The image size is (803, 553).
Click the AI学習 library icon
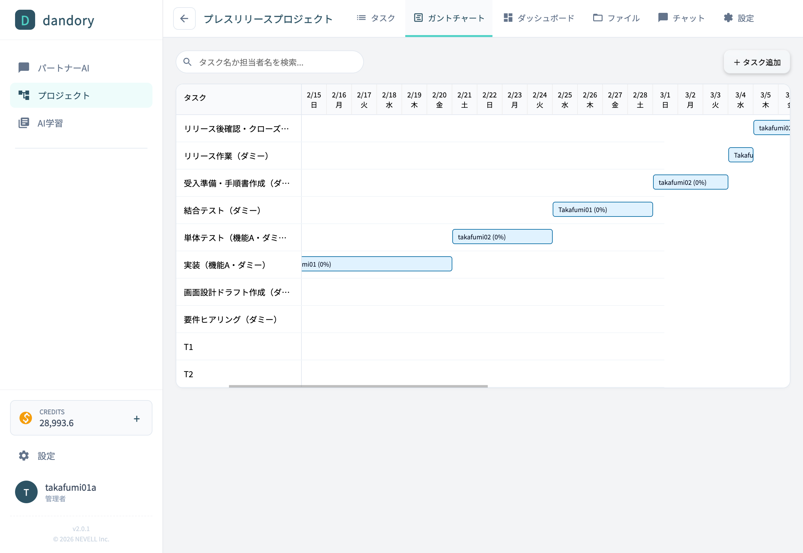point(24,123)
